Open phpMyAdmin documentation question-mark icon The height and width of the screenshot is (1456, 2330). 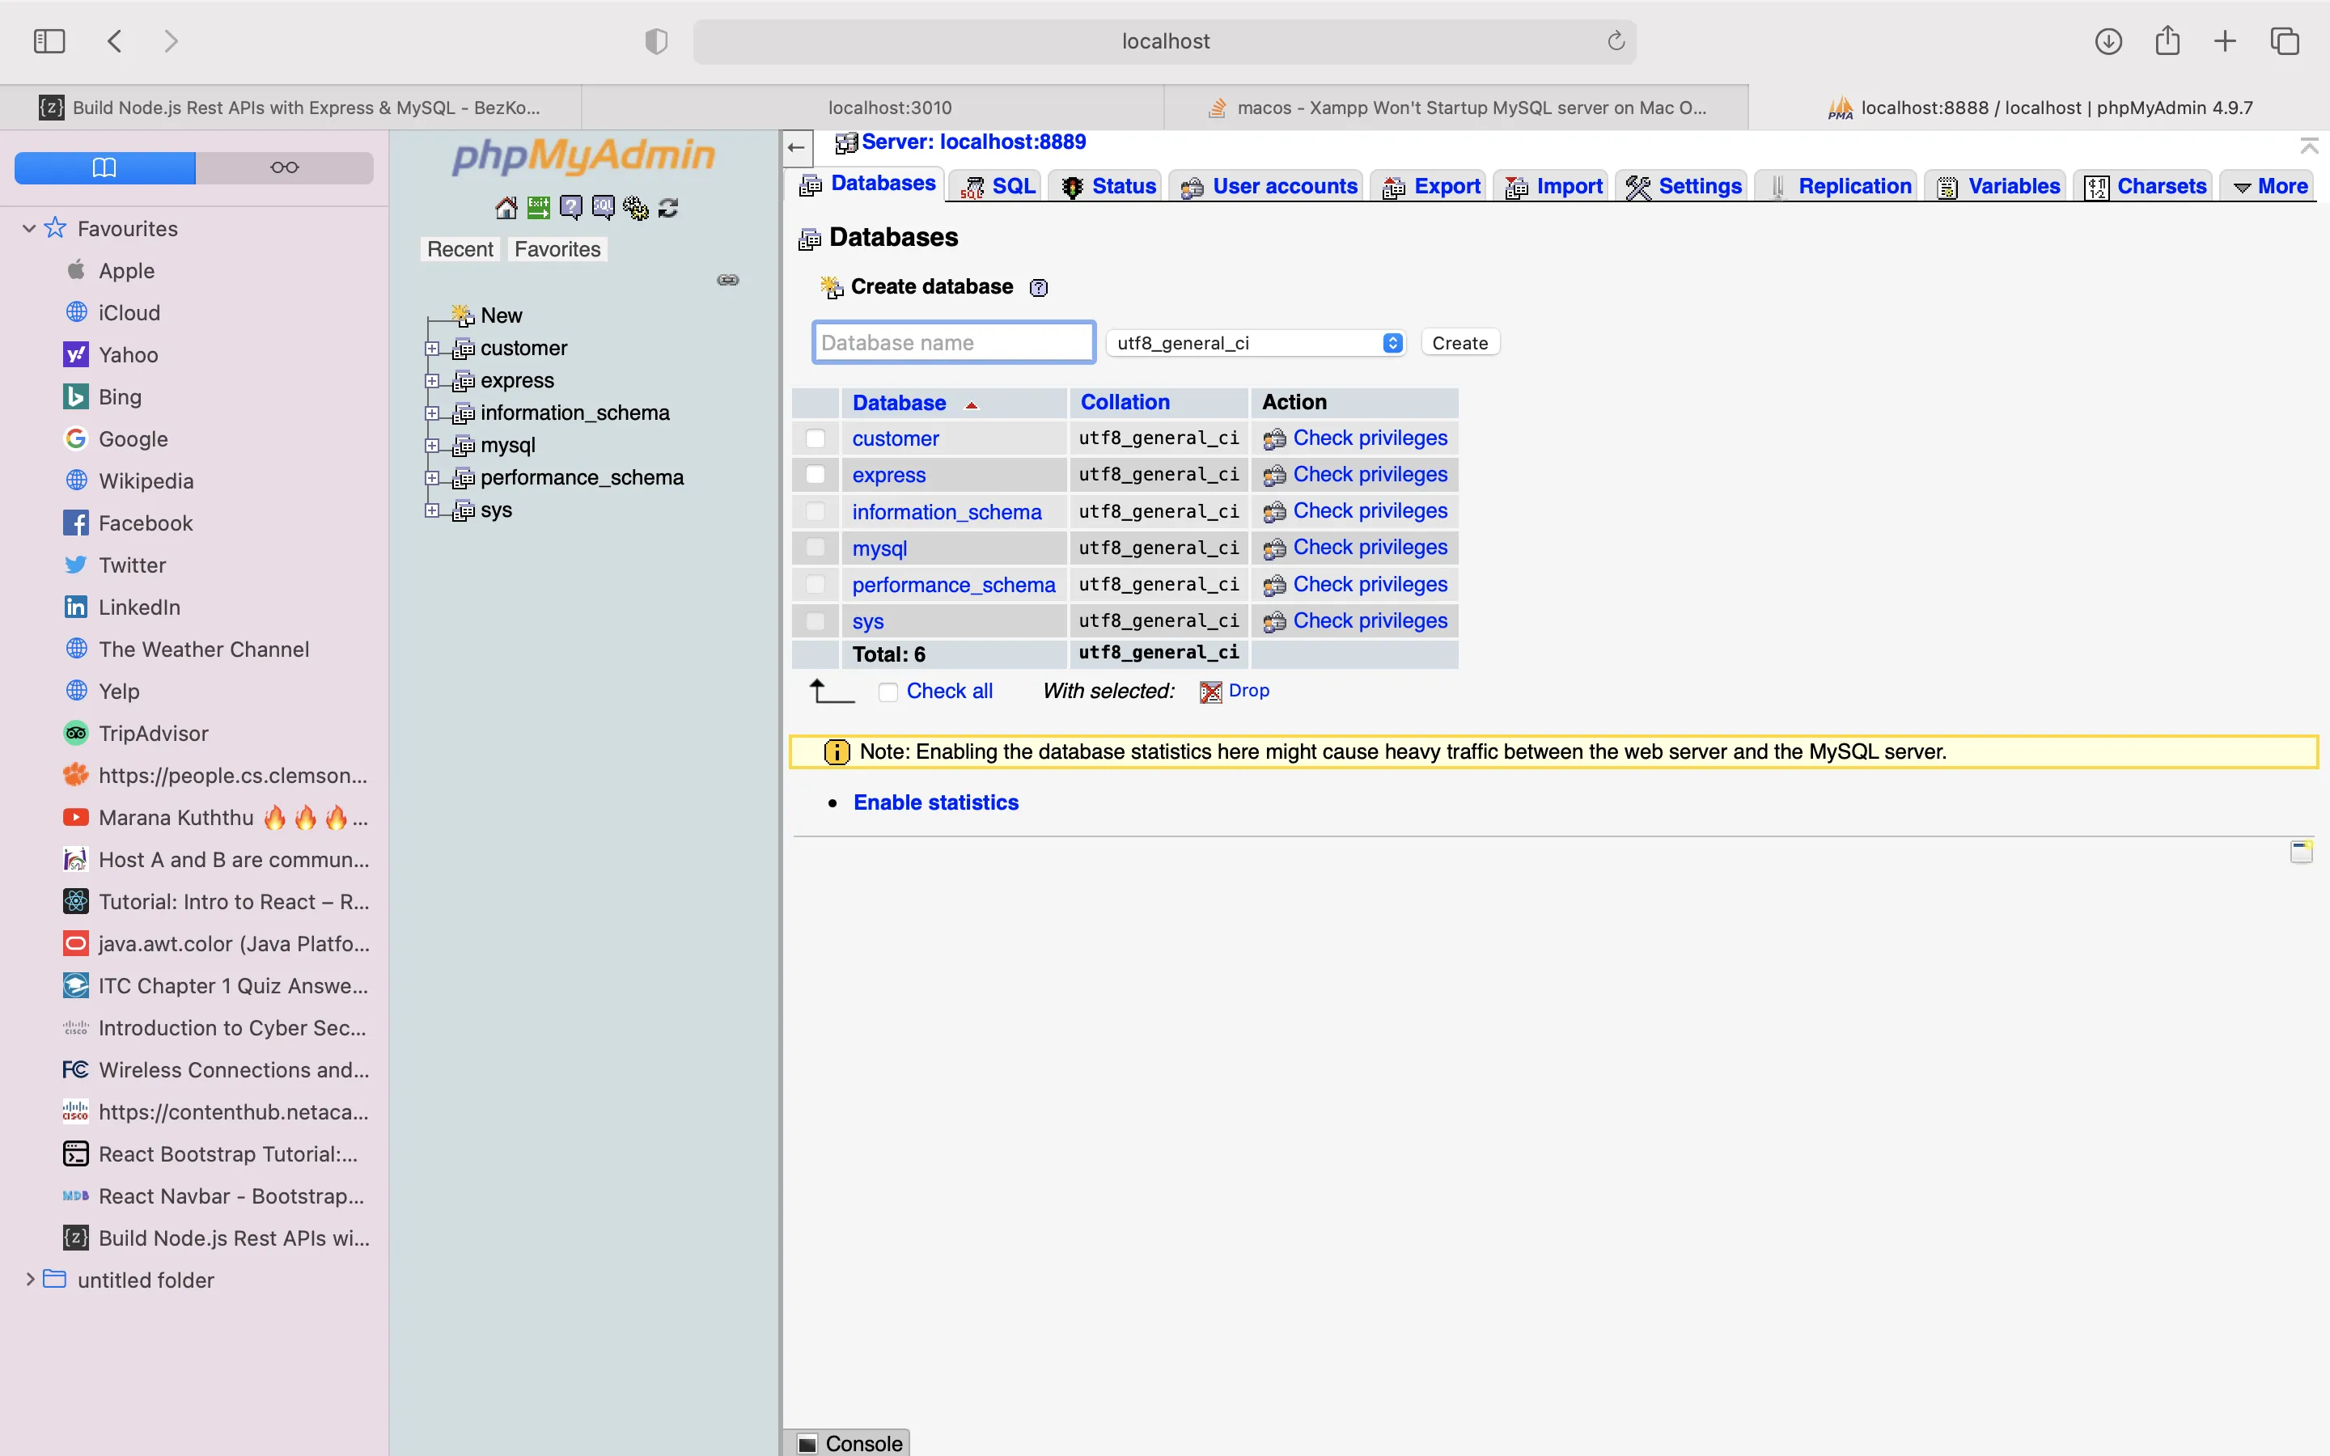click(x=570, y=208)
